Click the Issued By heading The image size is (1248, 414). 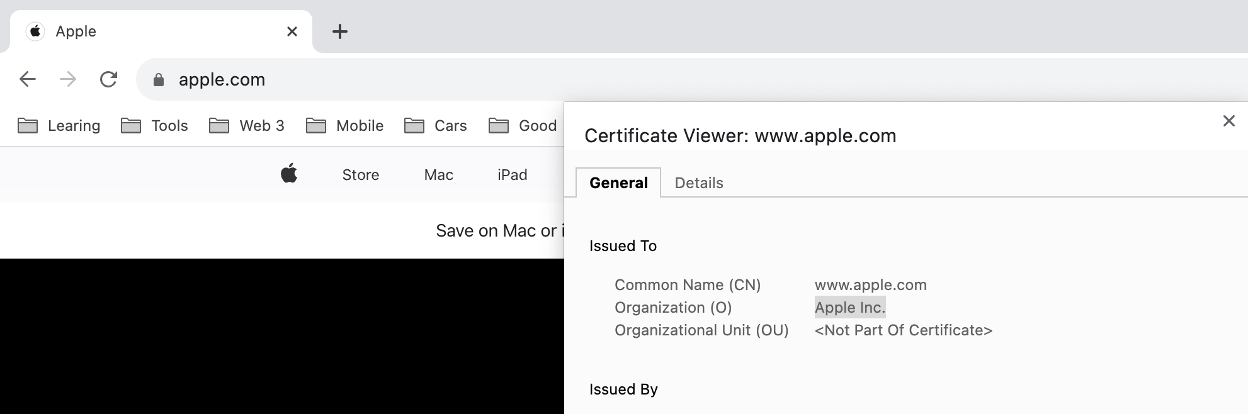(x=623, y=389)
